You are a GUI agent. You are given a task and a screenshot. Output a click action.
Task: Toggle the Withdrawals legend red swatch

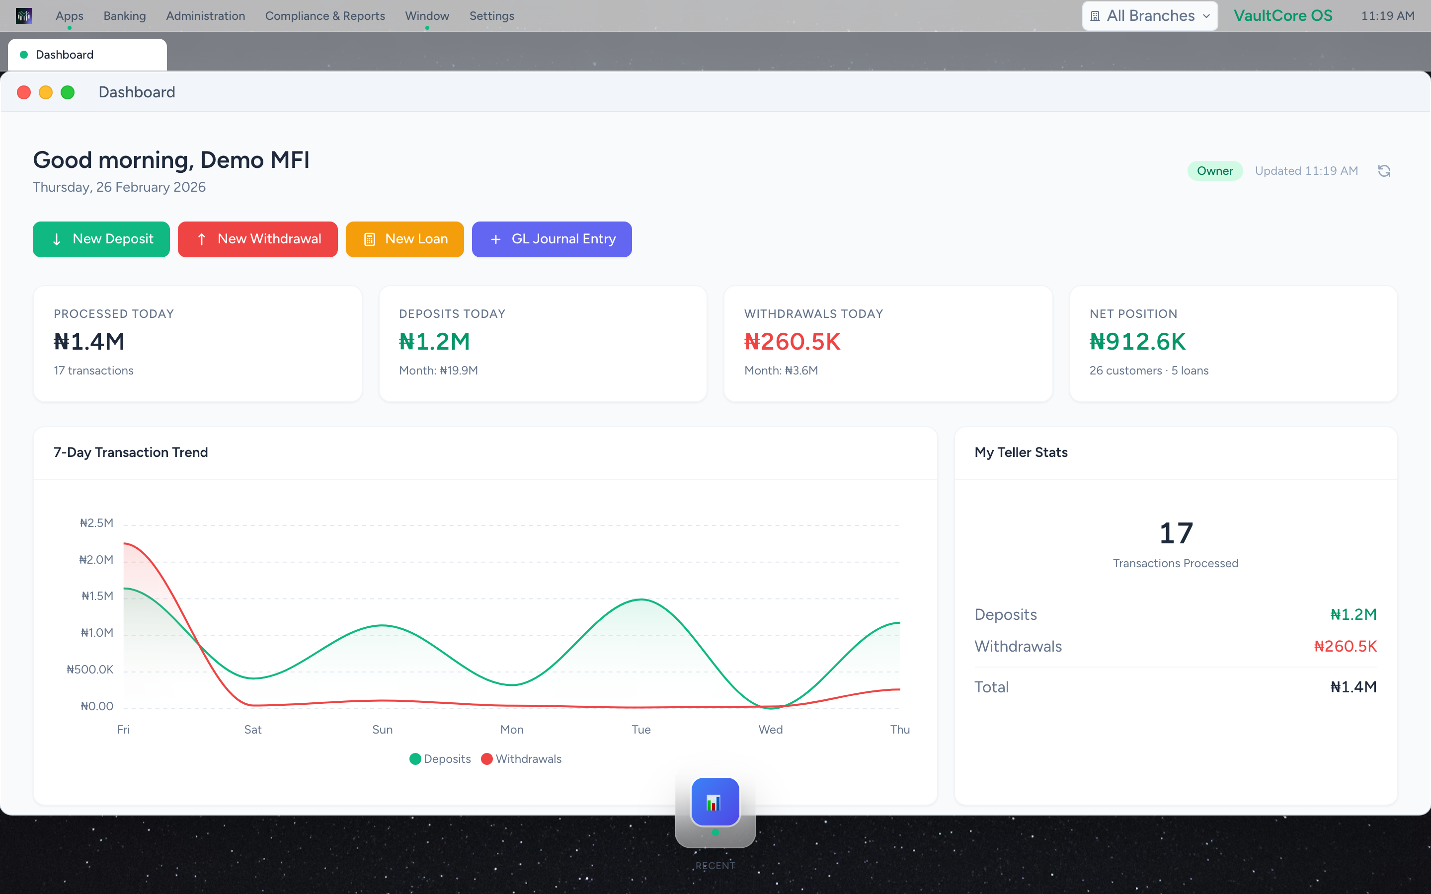pyautogui.click(x=486, y=758)
